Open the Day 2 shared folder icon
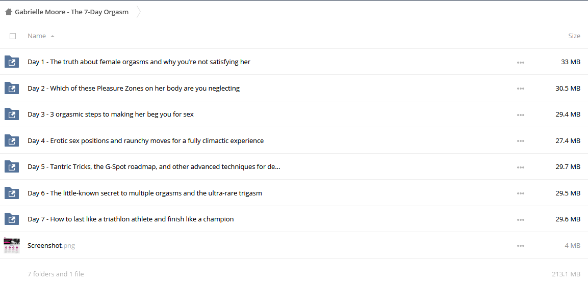The image size is (588, 284). (x=12, y=88)
